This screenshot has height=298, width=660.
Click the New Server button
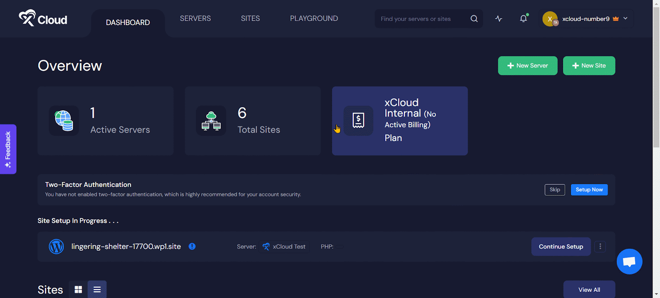[528, 66]
